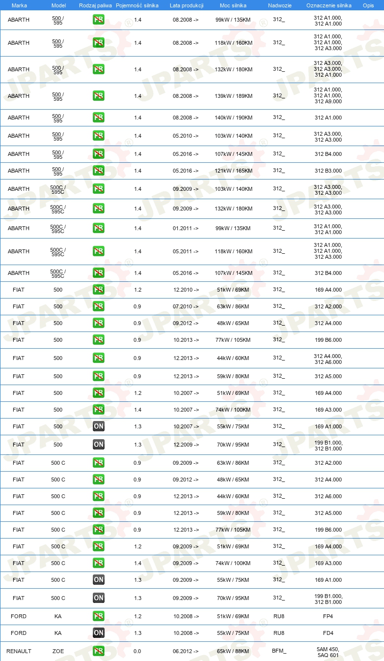The width and height of the screenshot is (384, 661).
Task: Click the ON diesel icon for FORD KA
Action: (99, 633)
